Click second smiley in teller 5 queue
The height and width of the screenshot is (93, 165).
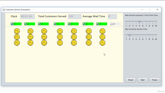[x=74, y=37]
